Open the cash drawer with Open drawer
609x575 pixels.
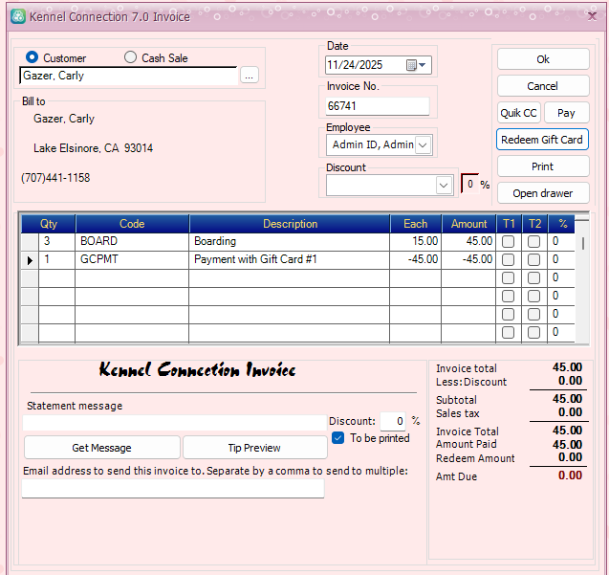click(542, 193)
